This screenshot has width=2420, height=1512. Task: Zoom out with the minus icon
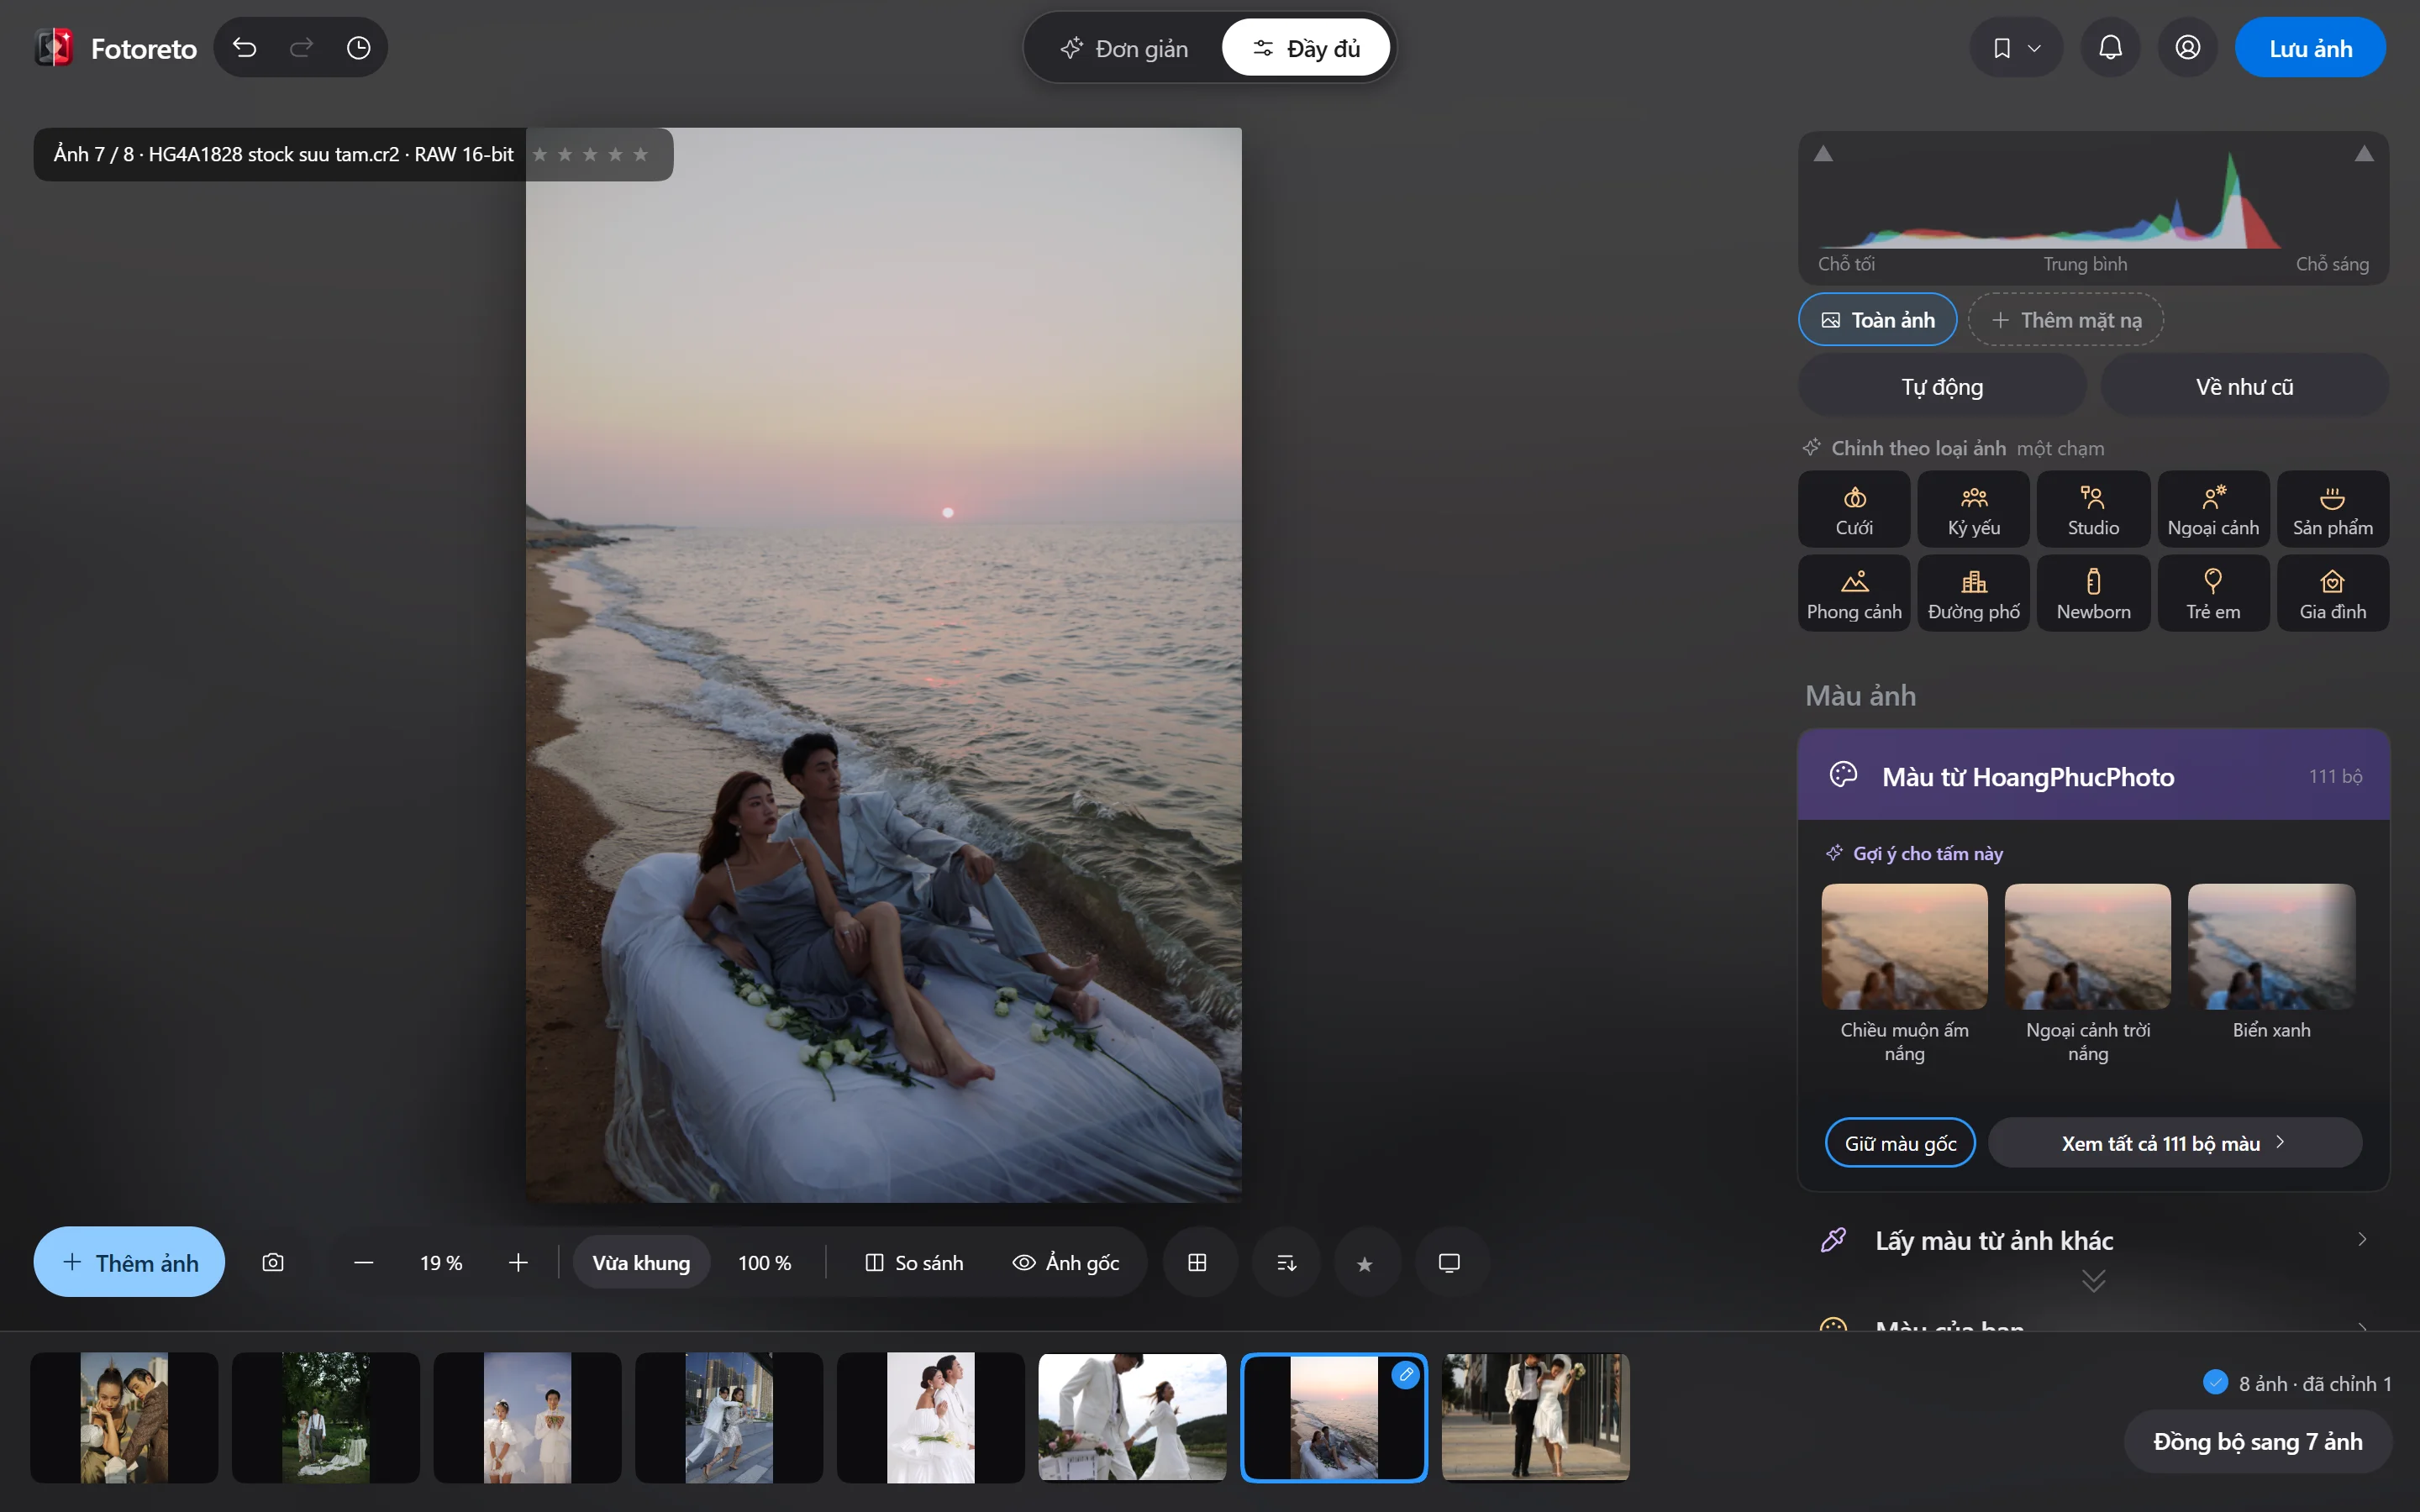click(x=363, y=1263)
